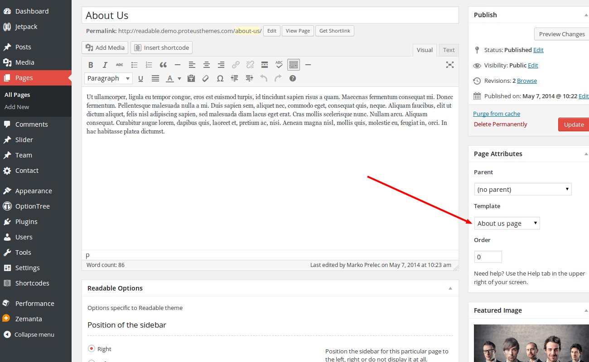Collapse the admin sidebar menu

click(29, 335)
